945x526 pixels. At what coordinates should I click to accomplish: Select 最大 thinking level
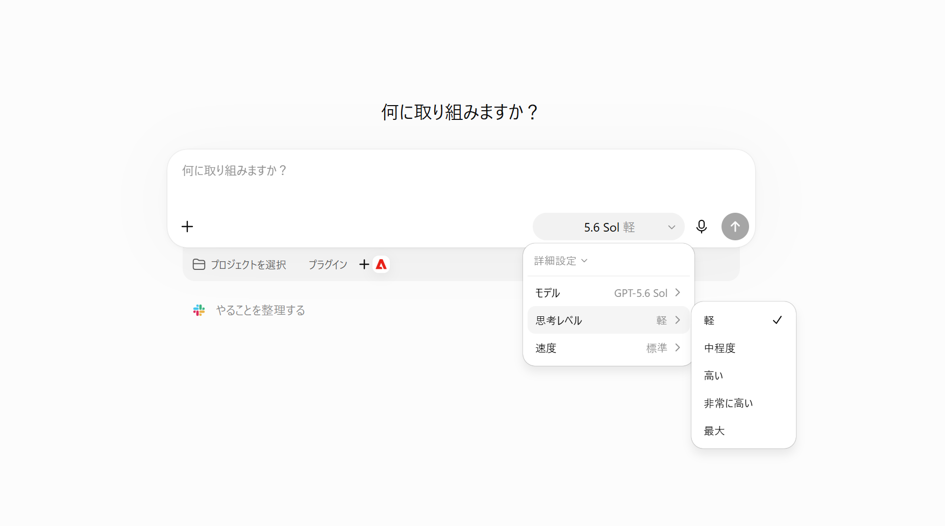743,431
